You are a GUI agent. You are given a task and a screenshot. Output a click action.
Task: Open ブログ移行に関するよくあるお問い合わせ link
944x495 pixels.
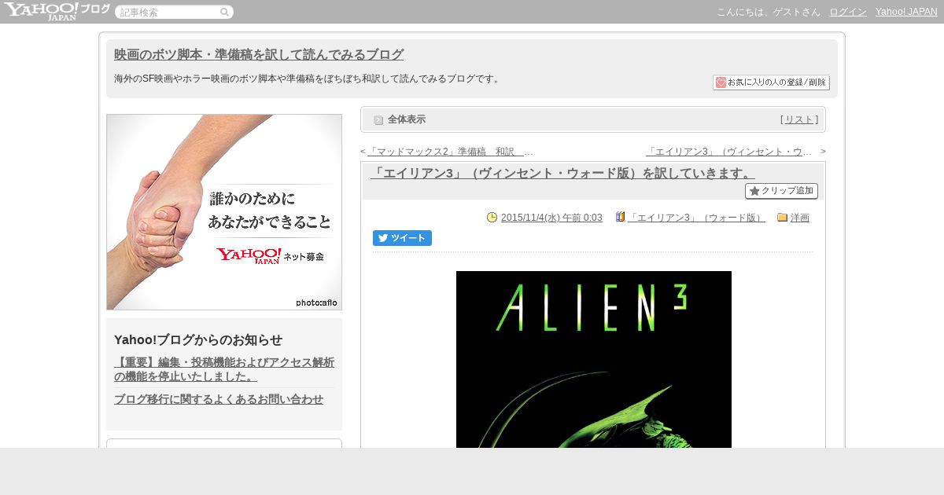click(x=219, y=399)
